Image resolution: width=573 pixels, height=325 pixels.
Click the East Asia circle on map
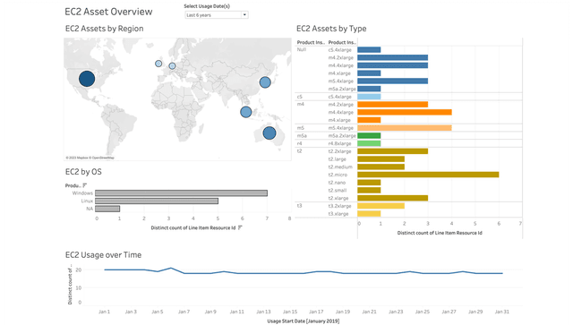click(265, 81)
